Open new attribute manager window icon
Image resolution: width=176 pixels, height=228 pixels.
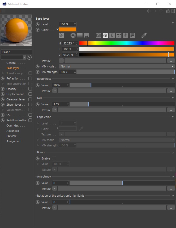pyautogui.click(x=173, y=11)
